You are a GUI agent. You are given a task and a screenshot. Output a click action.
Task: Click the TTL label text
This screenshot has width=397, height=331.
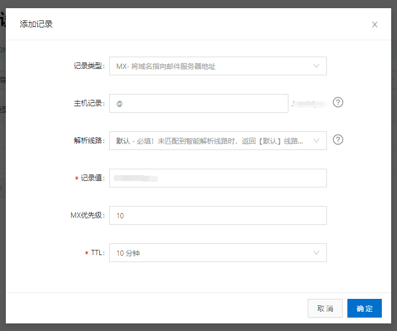click(x=97, y=253)
